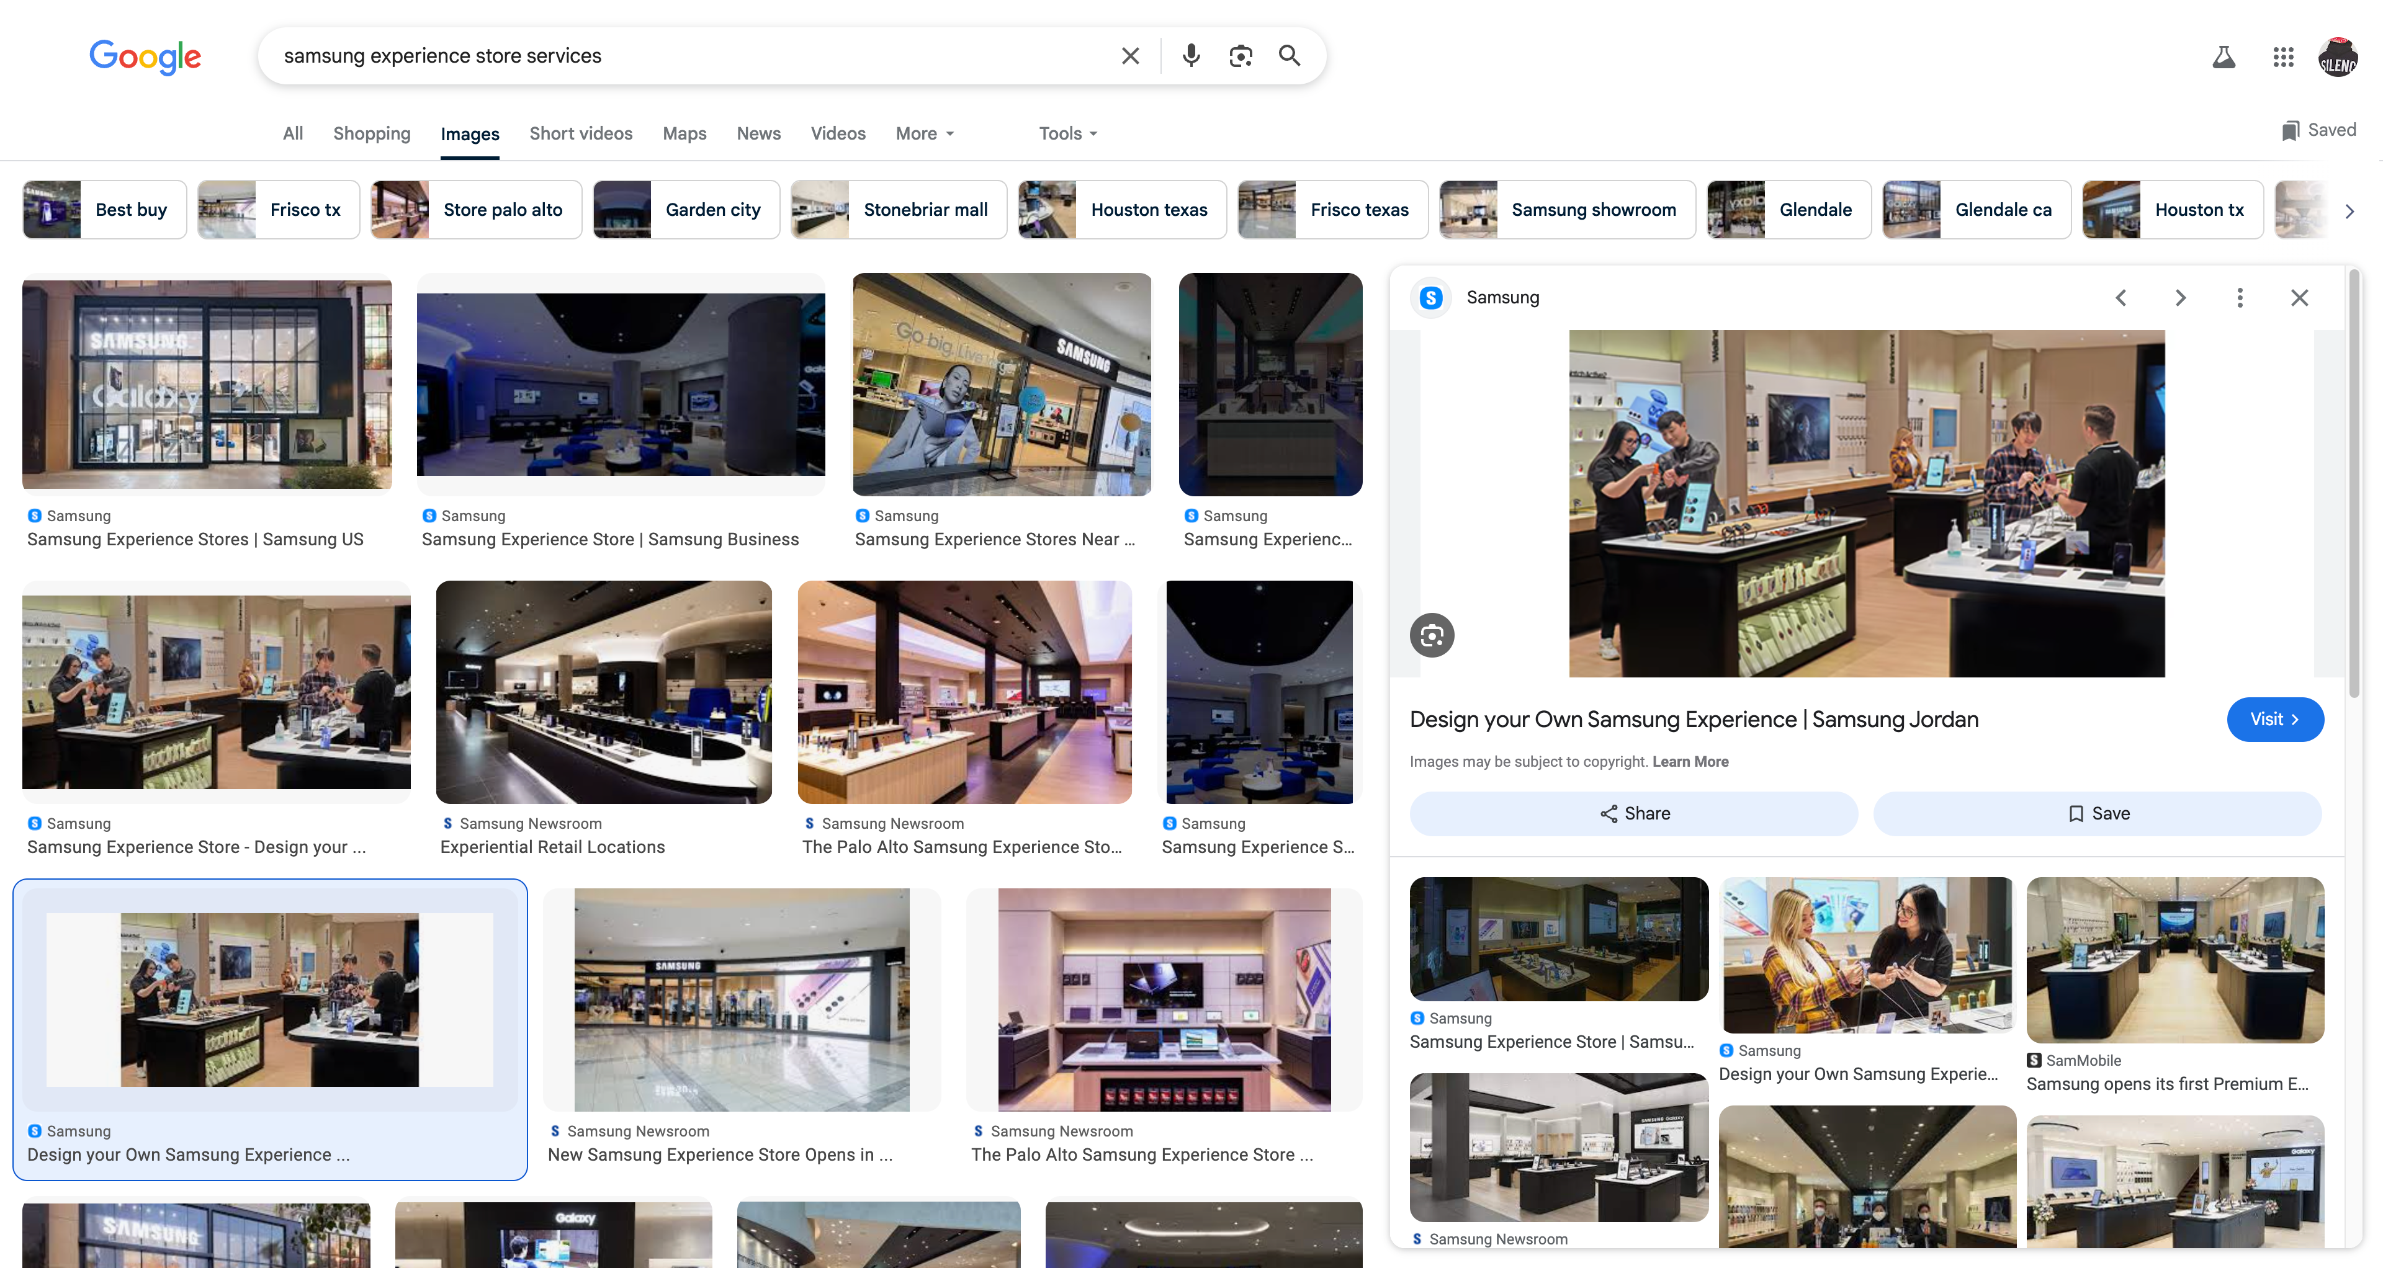The image size is (2383, 1268).
Task: Open Design your Own Samsung Experience title
Action: point(1694,720)
